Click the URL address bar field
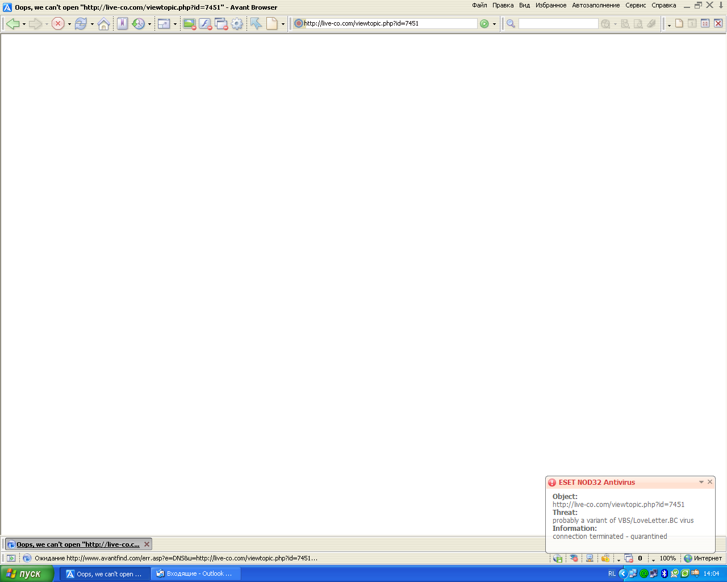Screen dimensions: 727x582 [389, 24]
